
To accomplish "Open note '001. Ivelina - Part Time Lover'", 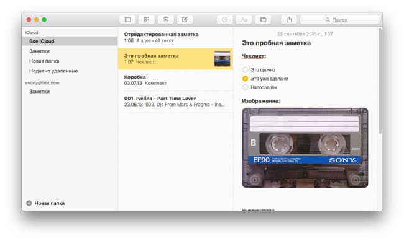I will pos(175,102).
